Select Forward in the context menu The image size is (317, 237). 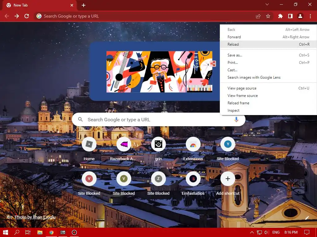tap(268, 37)
